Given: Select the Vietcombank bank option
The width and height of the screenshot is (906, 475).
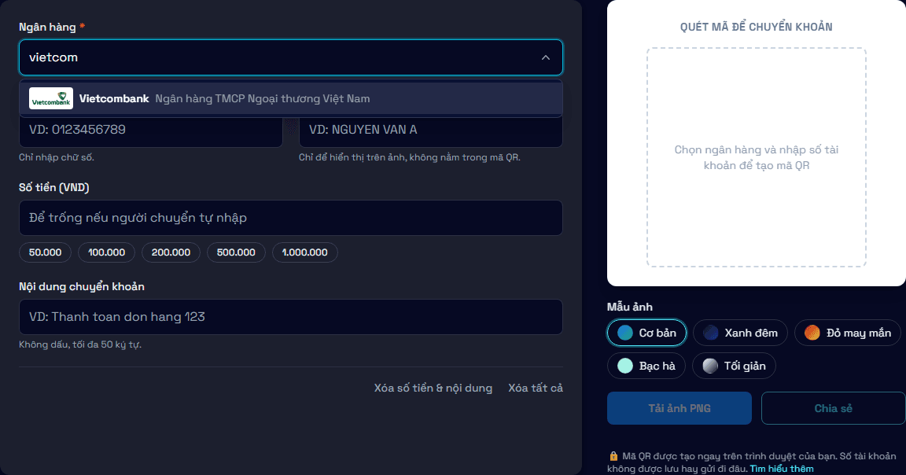Looking at the screenshot, I should [x=291, y=98].
